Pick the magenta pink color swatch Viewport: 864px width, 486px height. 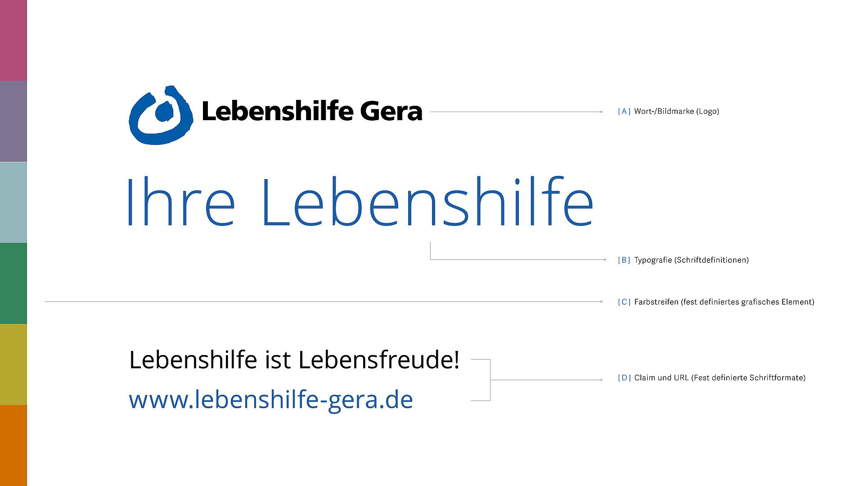coord(13,40)
